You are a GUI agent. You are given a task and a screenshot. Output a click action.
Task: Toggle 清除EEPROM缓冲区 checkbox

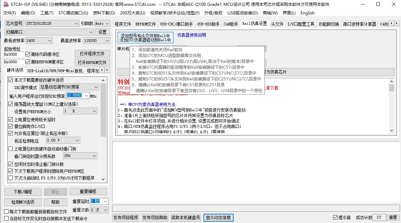click(x=28, y=62)
